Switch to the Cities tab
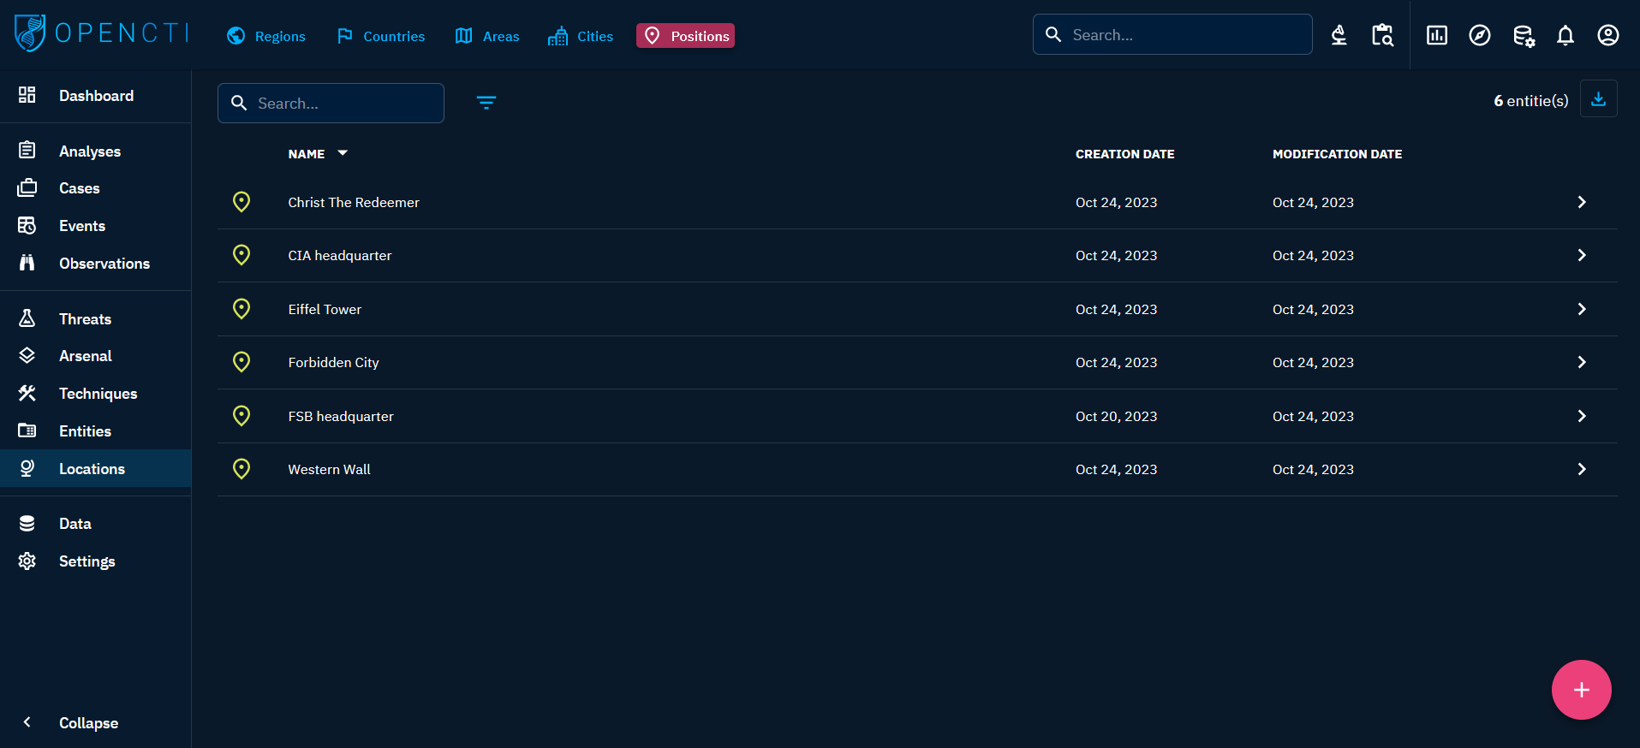 [x=581, y=36]
